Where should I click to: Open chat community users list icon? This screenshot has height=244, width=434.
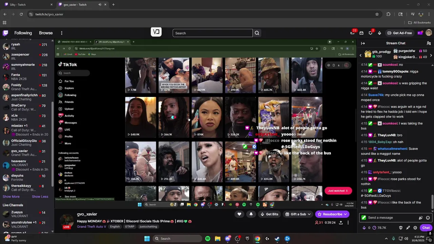429,43
